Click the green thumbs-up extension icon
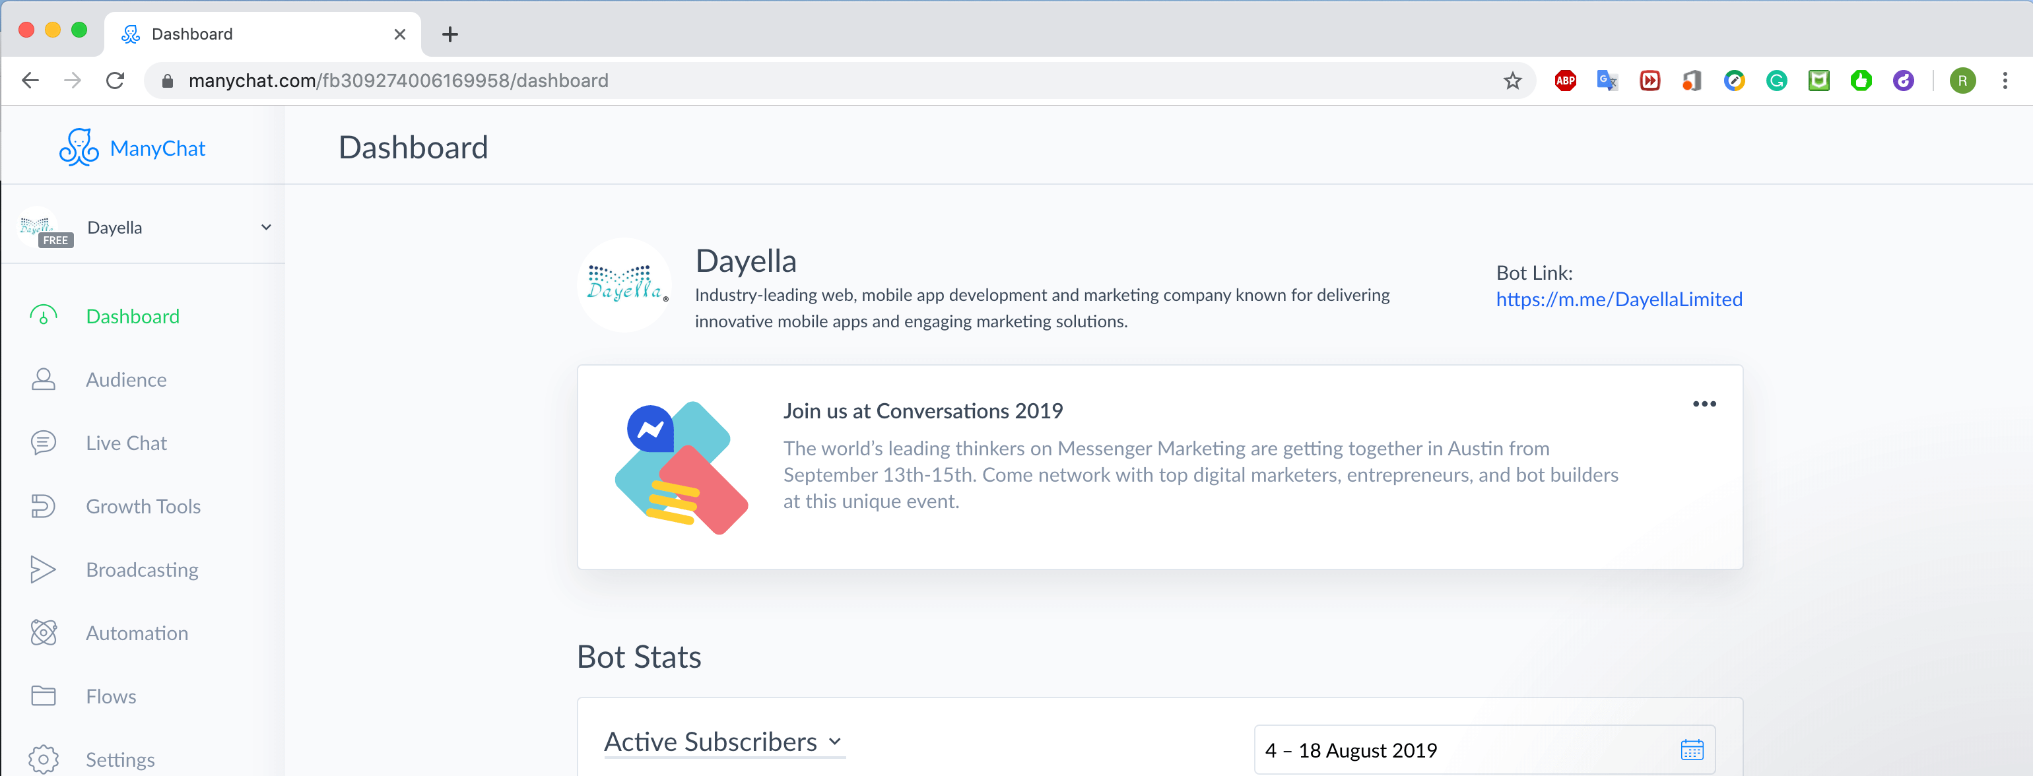Image resolution: width=2033 pixels, height=776 pixels. [1861, 81]
